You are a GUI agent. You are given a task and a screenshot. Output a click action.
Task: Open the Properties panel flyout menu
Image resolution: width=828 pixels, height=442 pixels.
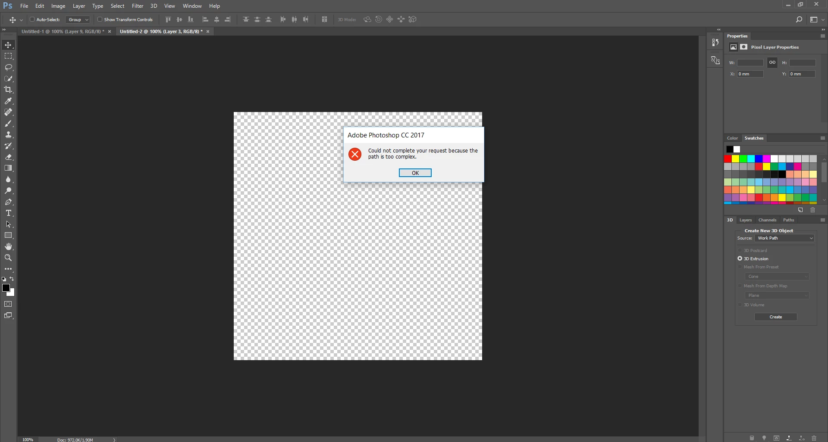(823, 36)
